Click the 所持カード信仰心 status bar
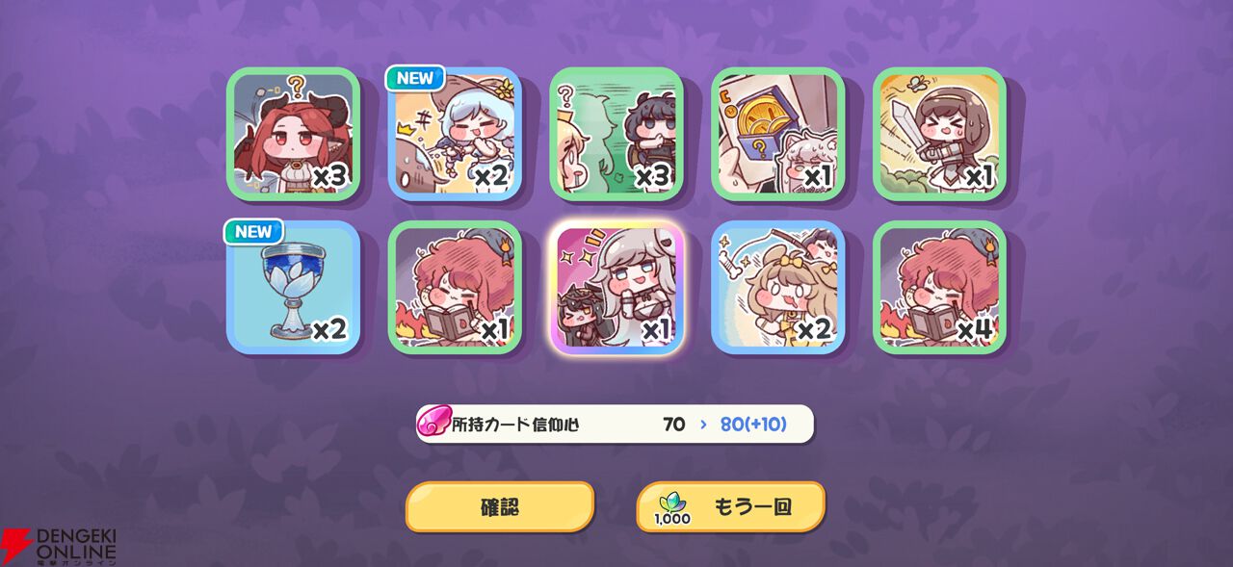Image resolution: width=1233 pixels, height=567 pixels. click(x=615, y=424)
